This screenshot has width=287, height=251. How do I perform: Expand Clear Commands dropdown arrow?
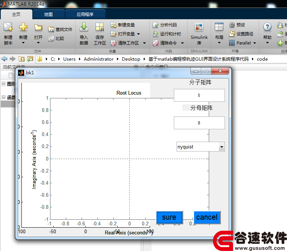(x=182, y=43)
